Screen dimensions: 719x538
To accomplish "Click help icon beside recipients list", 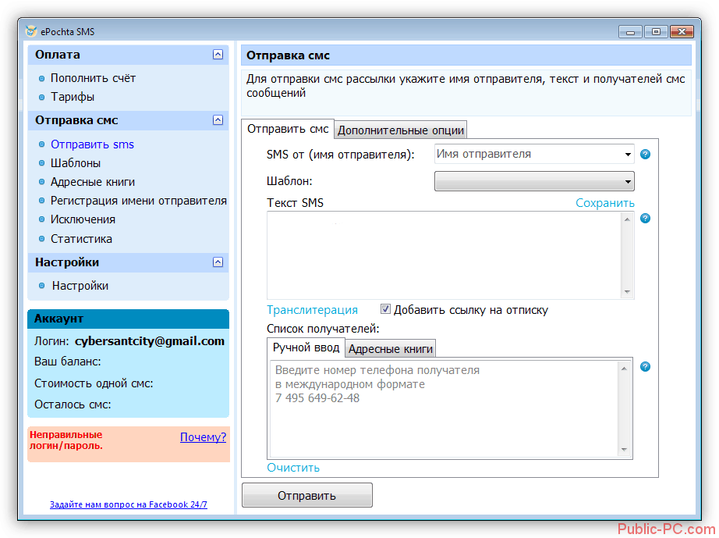I will click(645, 367).
